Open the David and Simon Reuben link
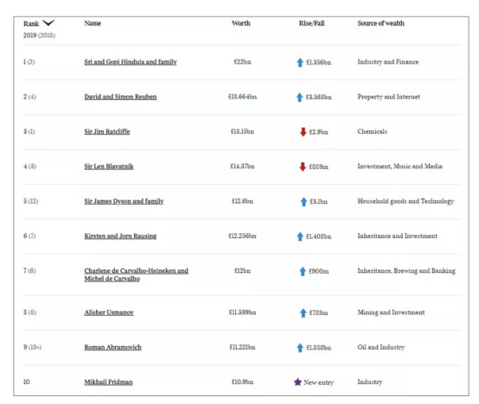Image resolution: width=479 pixels, height=404 pixels. click(120, 97)
